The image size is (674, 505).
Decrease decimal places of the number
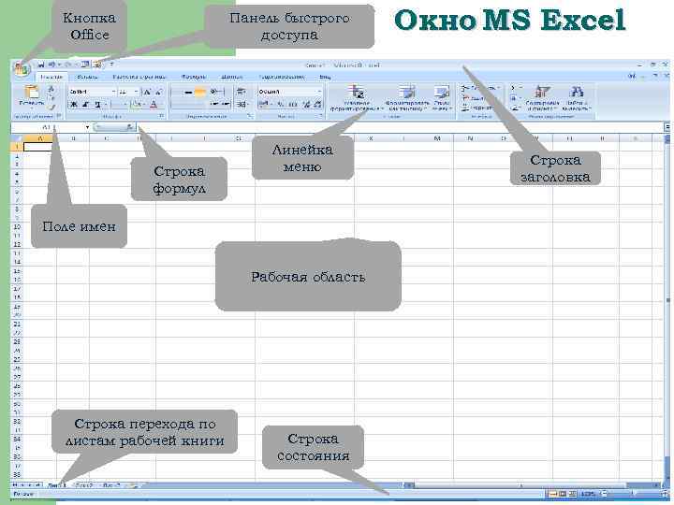pyautogui.click(x=317, y=104)
